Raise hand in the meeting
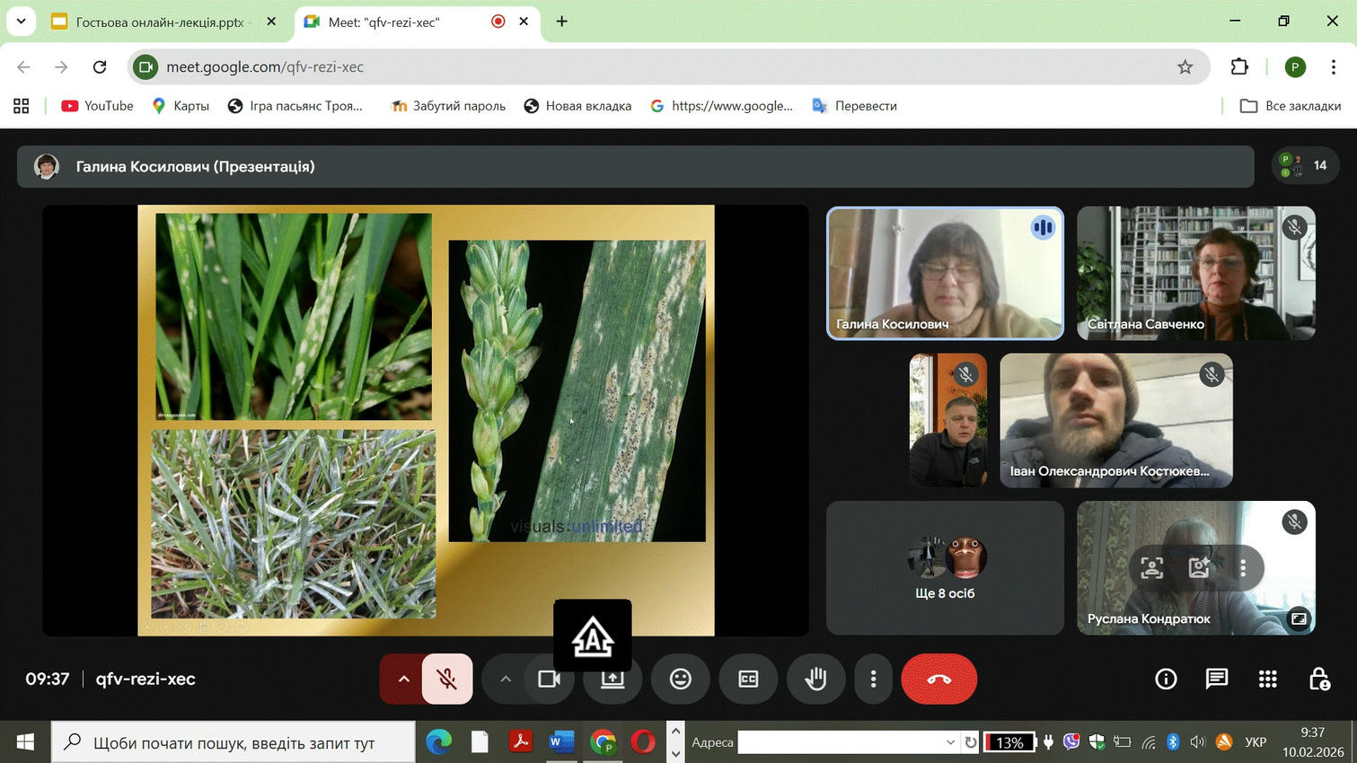 [815, 680]
